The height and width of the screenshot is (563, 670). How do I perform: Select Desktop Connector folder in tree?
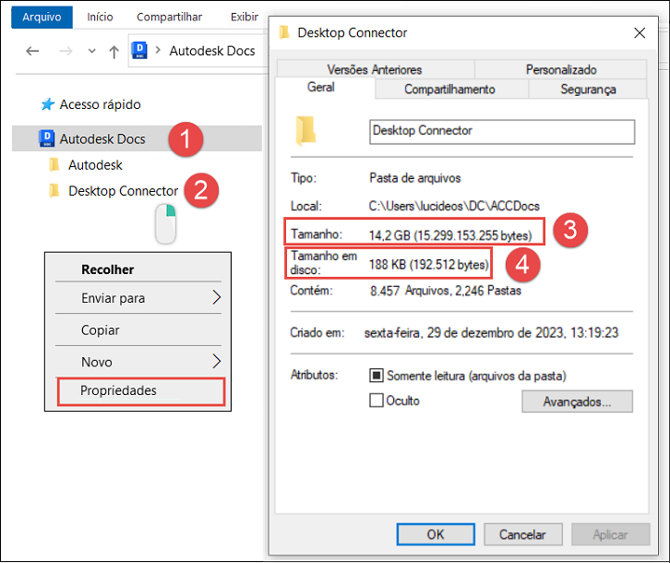[123, 191]
